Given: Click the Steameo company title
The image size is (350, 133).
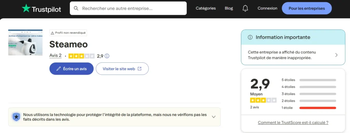Looking at the screenshot, I should pyautogui.click(x=68, y=44).
